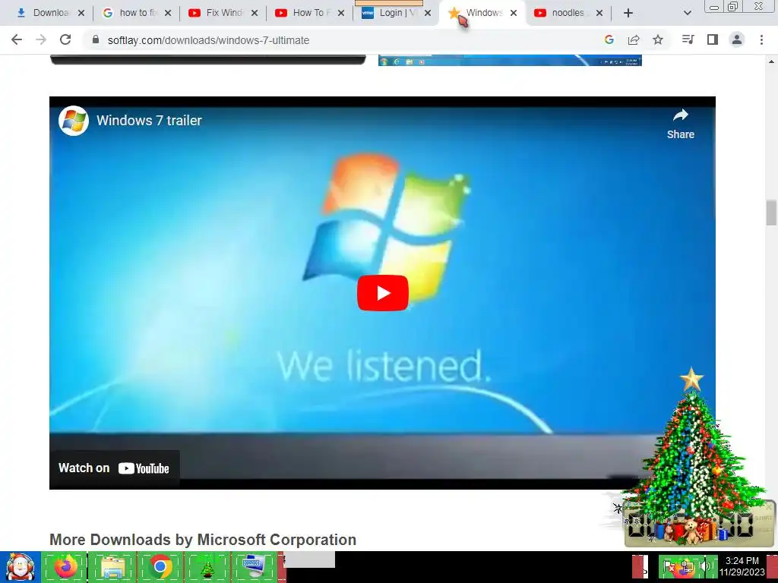Click the browser forward arrow
The height and width of the screenshot is (583, 778).
point(41,39)
